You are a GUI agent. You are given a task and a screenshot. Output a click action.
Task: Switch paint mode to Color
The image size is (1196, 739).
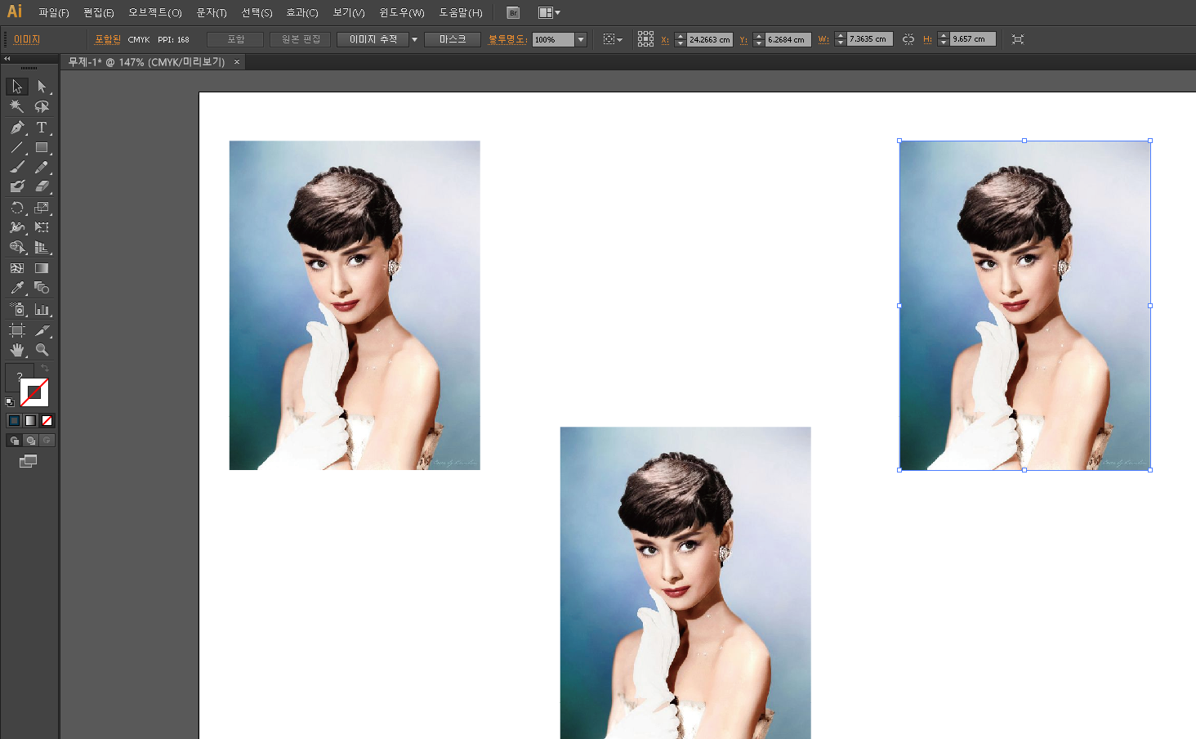pos(14,421)
